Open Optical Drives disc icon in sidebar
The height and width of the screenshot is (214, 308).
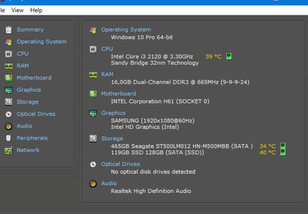8,114
